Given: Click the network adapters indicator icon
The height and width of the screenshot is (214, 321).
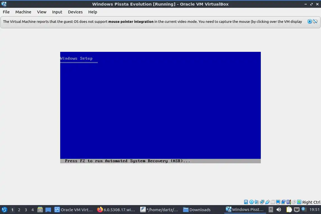Looking at the screenshot, I should coord(262,202).
